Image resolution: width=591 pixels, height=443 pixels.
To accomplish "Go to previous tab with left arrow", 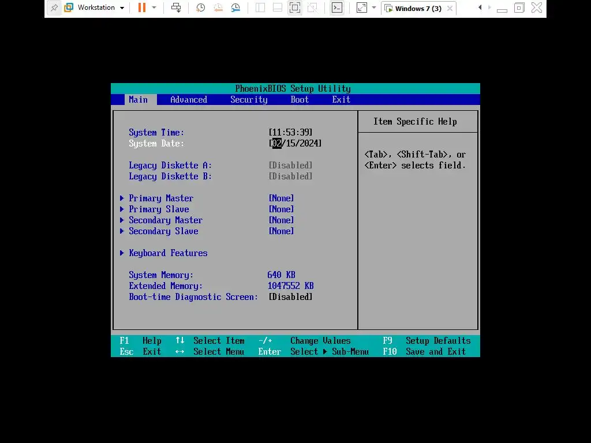I will (x=480, y=7).
